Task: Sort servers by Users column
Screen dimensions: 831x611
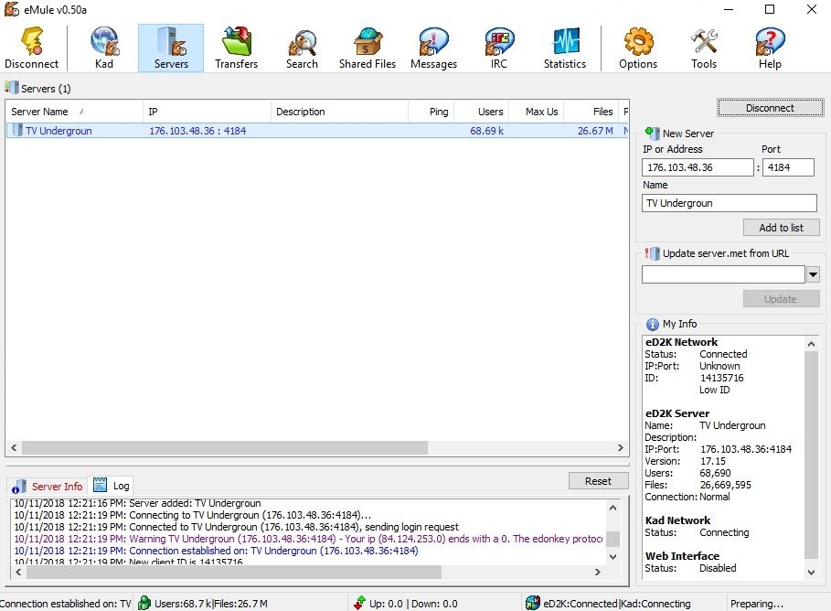Action: pos(481,112)
